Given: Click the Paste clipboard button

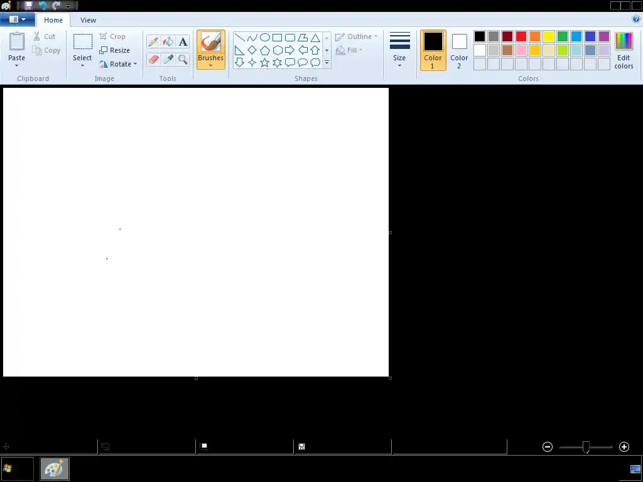Looking at the screenshot, I should click(17, 46).
